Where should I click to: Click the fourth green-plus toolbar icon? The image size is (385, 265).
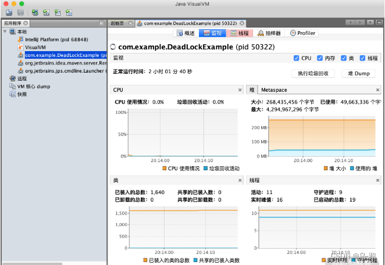click(69, 13)
